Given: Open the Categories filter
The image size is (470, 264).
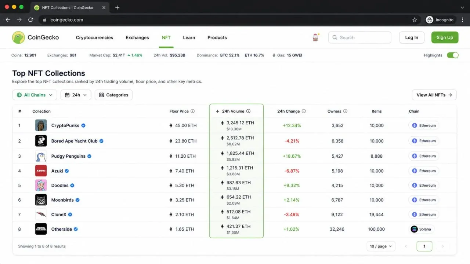Looking at the screenshot, I should tap(113, 95).
